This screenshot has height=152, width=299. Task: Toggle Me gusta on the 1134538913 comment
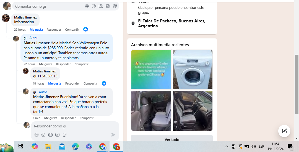tap(55, 83)
